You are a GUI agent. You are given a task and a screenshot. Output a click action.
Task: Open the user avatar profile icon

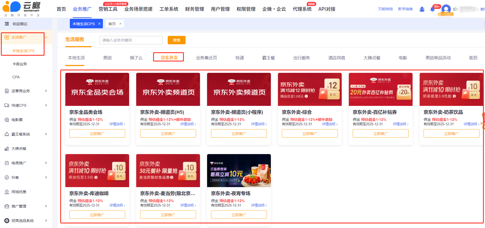point(446,9)
